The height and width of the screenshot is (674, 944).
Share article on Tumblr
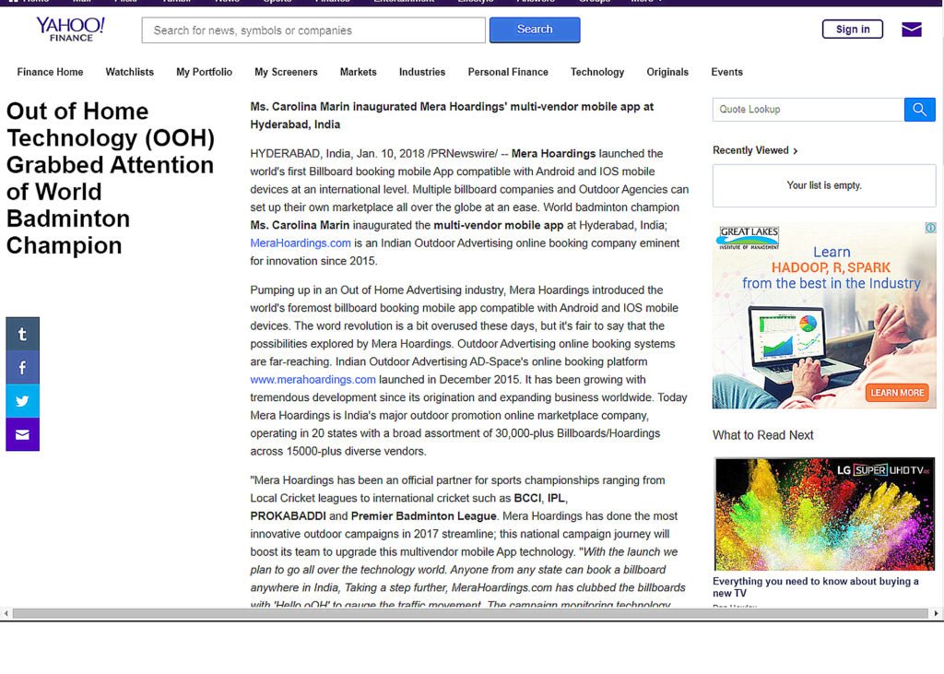22,334
